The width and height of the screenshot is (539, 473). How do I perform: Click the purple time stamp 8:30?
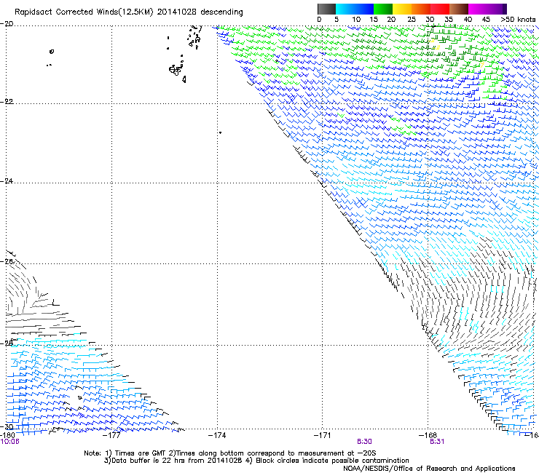pos(364,442)
